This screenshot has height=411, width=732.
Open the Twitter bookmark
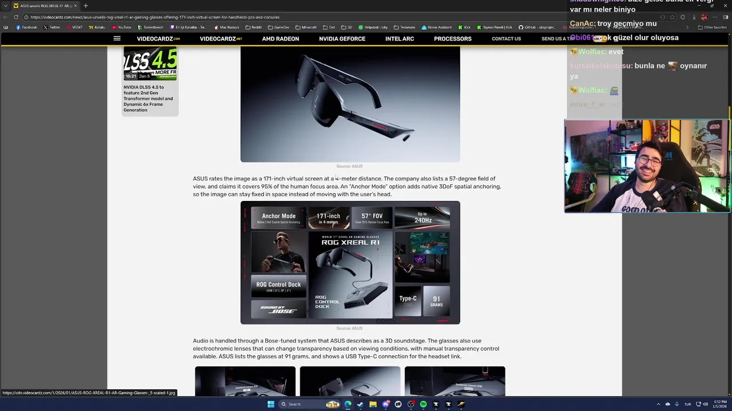click(51, 27)
